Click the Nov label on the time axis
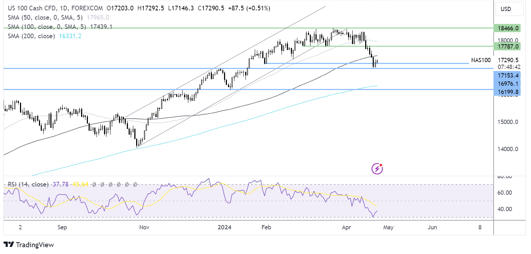The height and width of the screenshot is (254, 531). pyautogui.click(x=144, y=227)
